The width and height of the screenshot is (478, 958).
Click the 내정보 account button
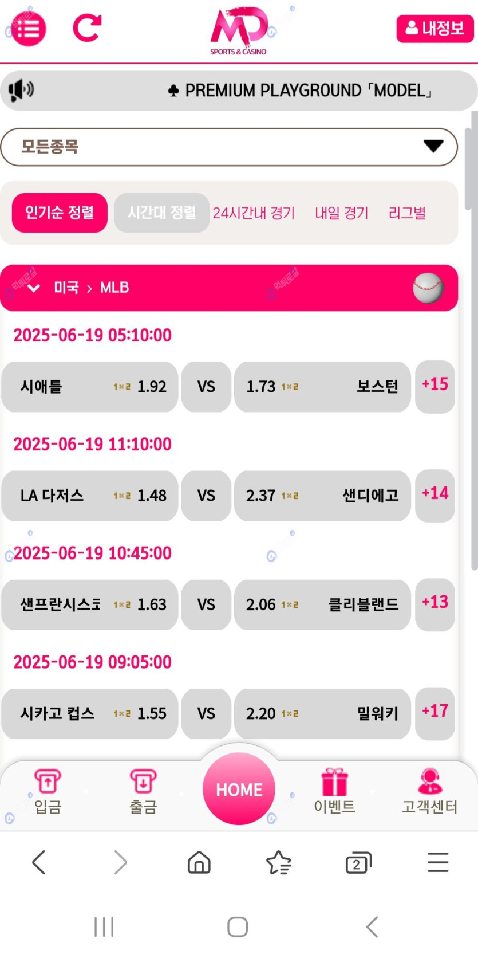[x=434, y=28]
